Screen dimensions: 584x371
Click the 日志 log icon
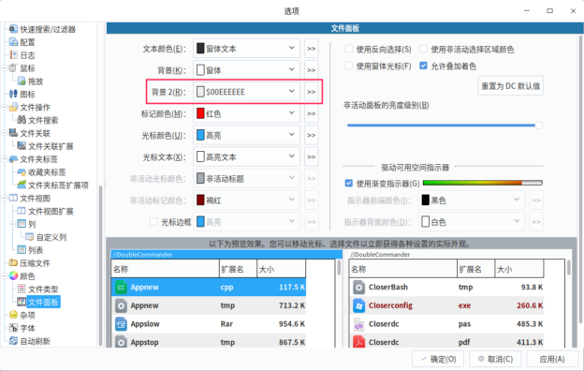pyautogui.click(x=13, y=55)
